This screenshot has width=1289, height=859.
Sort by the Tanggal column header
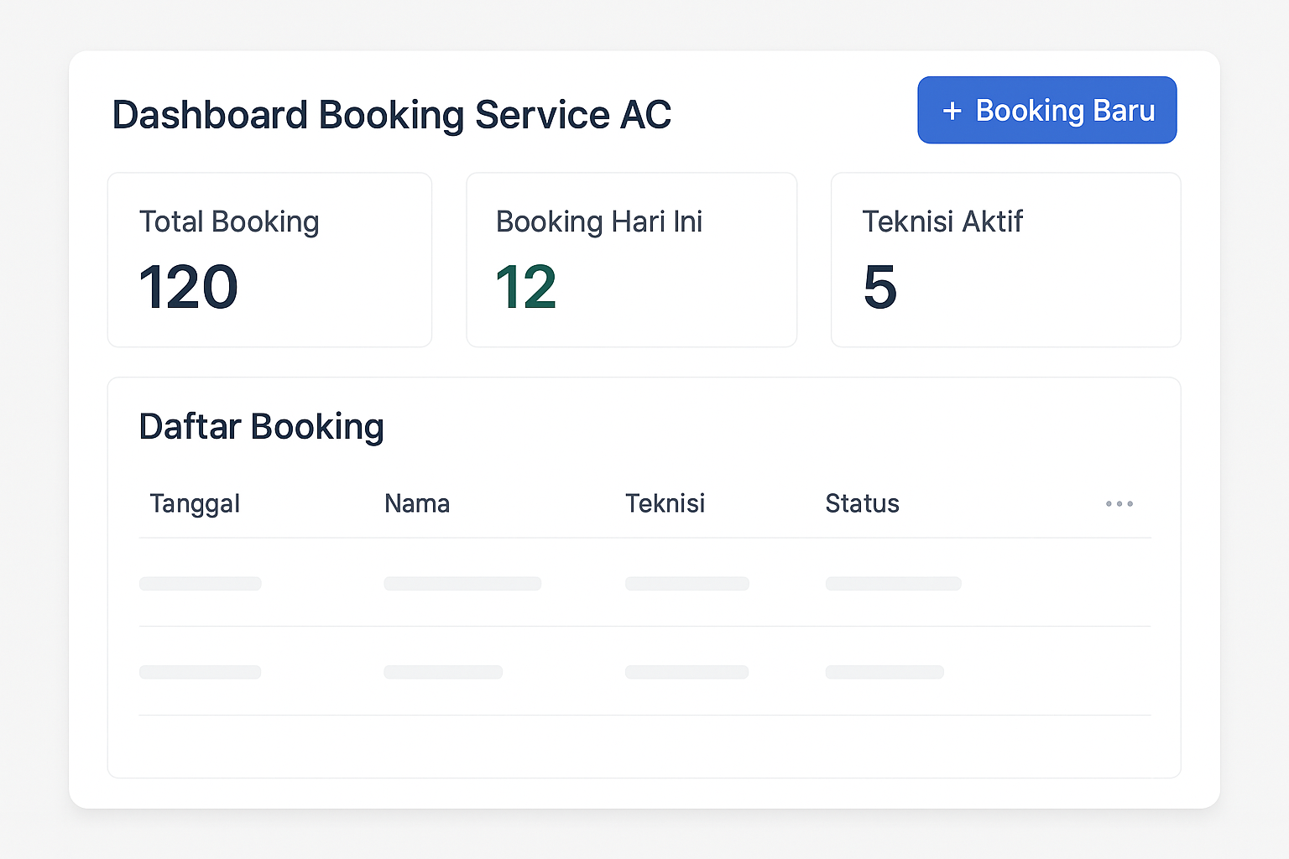click(195, 503)
